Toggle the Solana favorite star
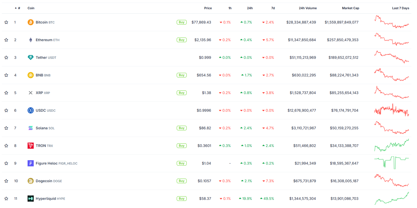The width and height of the screenshot is (417, 208). (x=6, y=128)
